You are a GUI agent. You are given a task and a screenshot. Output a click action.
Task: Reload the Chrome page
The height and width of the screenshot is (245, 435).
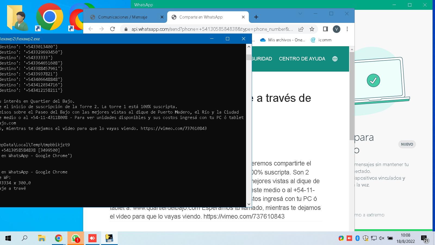(112, 29)
